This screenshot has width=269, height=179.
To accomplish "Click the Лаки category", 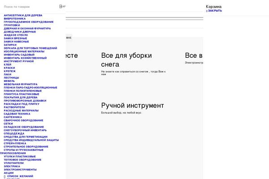I will (8, 74).
